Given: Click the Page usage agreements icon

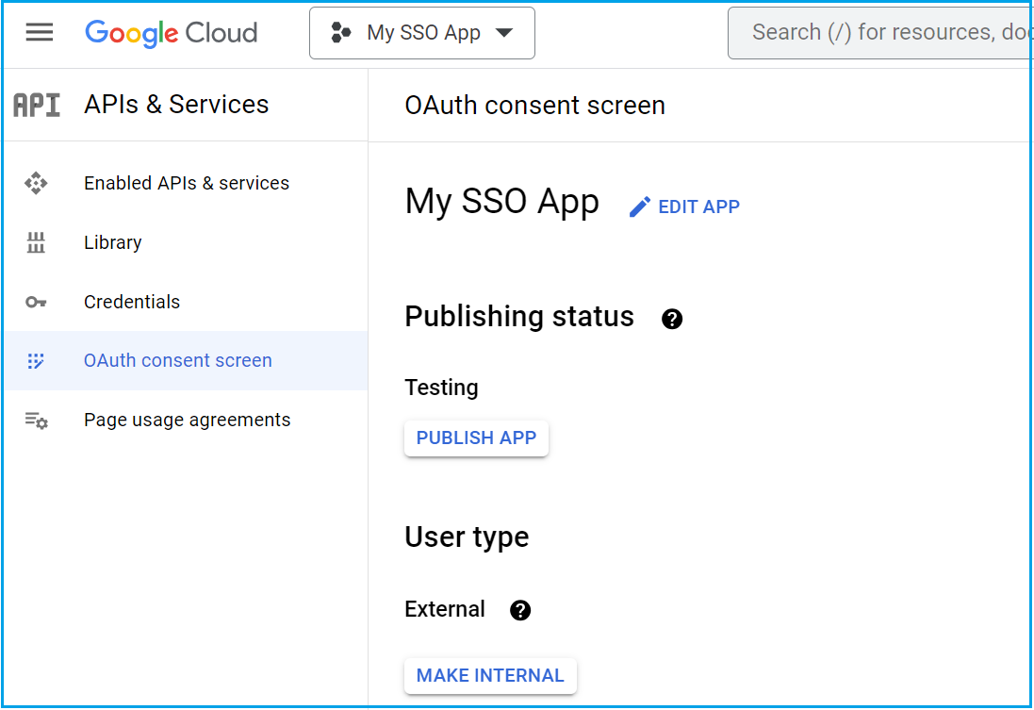Looking at the screenshot, I should [36, 421].
